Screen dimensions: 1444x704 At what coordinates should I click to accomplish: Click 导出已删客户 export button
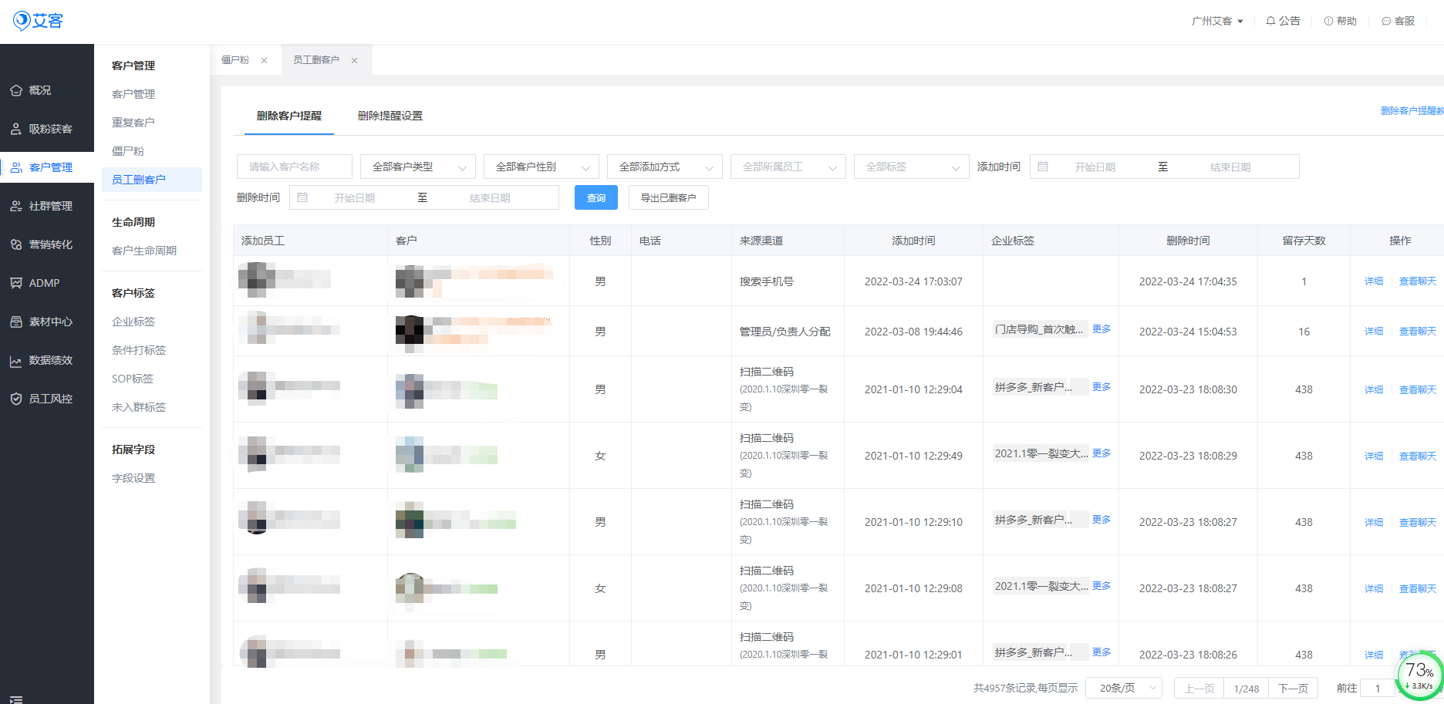pyautogui.click(x=668, y=198)
